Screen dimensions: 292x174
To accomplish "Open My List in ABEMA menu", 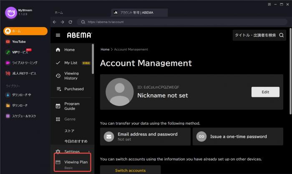I will tap(71, 63).
